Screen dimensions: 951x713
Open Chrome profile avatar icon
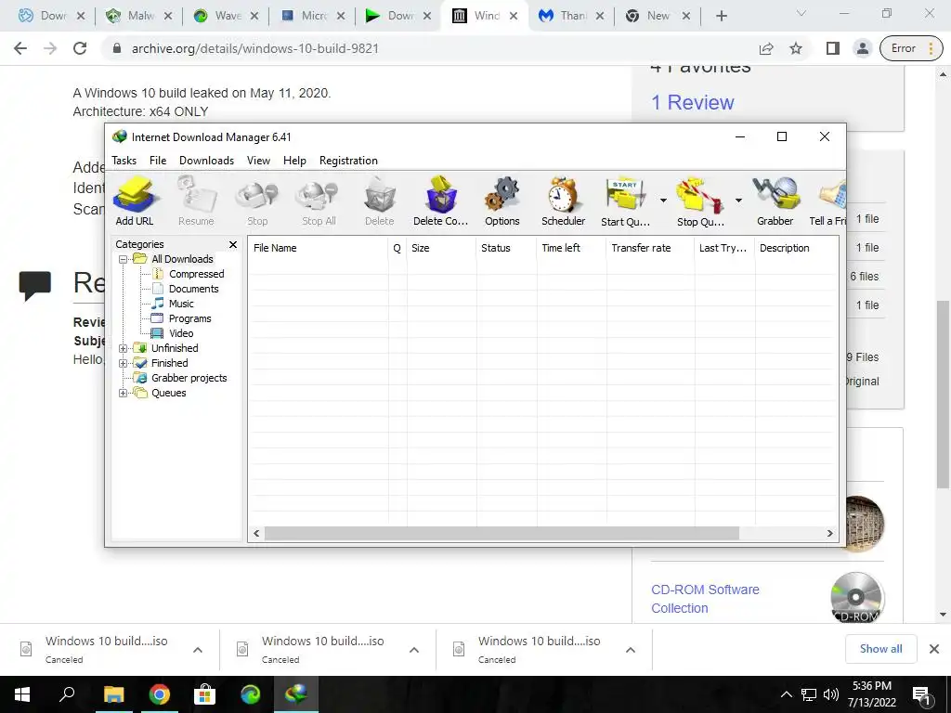click(863, 48)
